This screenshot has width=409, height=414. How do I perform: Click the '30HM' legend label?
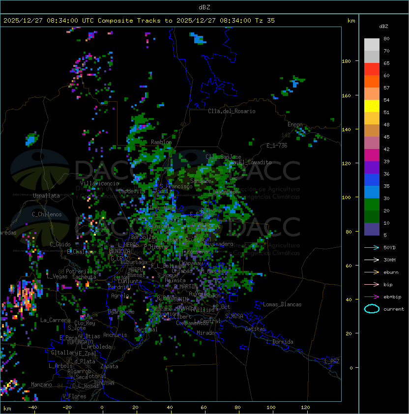tap(389, 260)
